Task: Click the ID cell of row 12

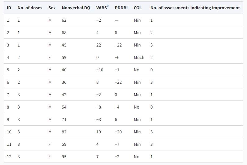Action: click(9, 157)
